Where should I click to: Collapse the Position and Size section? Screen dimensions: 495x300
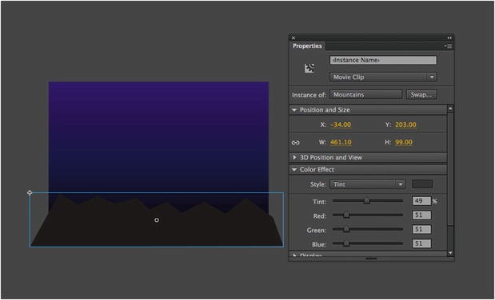(294, 110)
